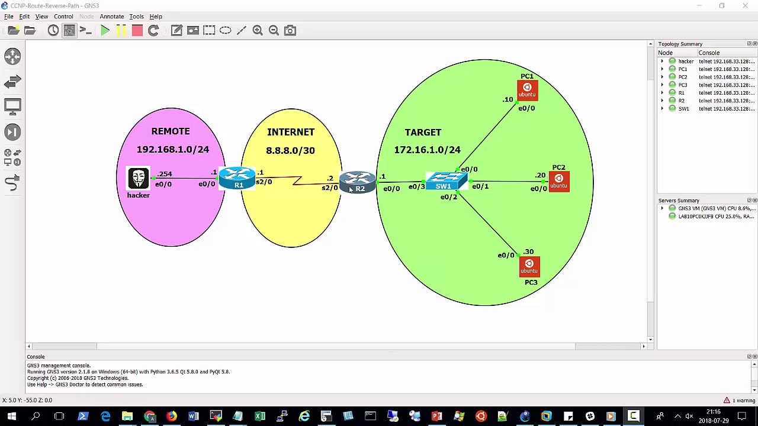The height and width of the screenshot is (426, 758).
Task: Open the Manage snapshots clock icon
Action: [53, 30]
